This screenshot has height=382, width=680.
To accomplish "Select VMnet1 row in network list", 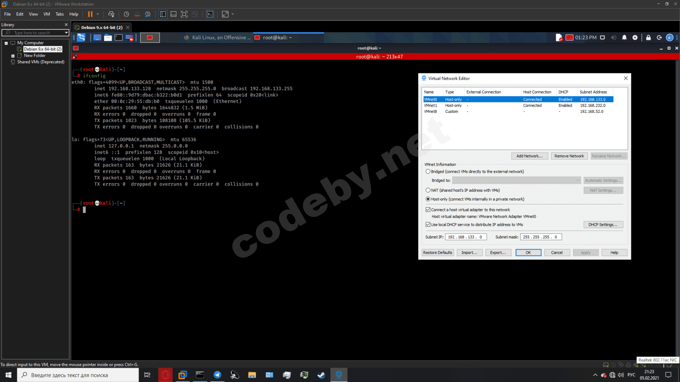I will (x=518, y=105).
